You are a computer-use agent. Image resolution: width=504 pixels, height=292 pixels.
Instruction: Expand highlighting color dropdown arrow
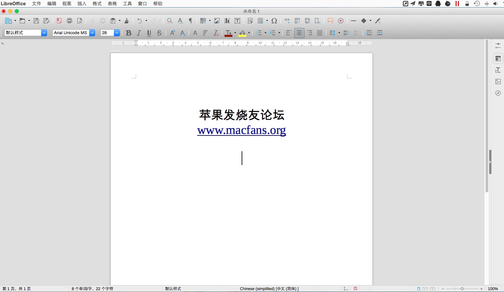[x=249, y=33]
